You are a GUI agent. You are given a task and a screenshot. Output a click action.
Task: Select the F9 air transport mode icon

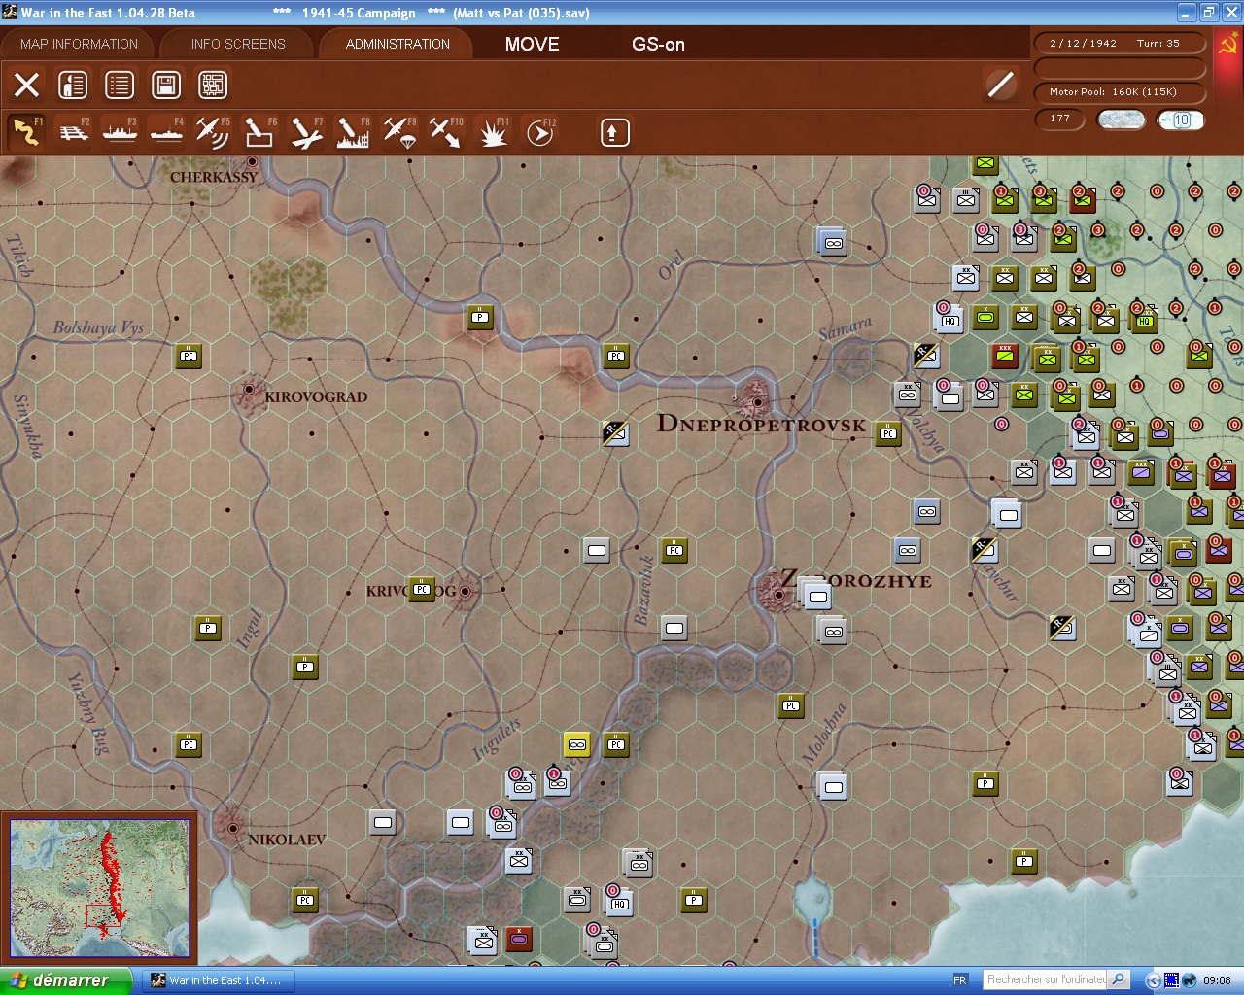click(399, 132)
